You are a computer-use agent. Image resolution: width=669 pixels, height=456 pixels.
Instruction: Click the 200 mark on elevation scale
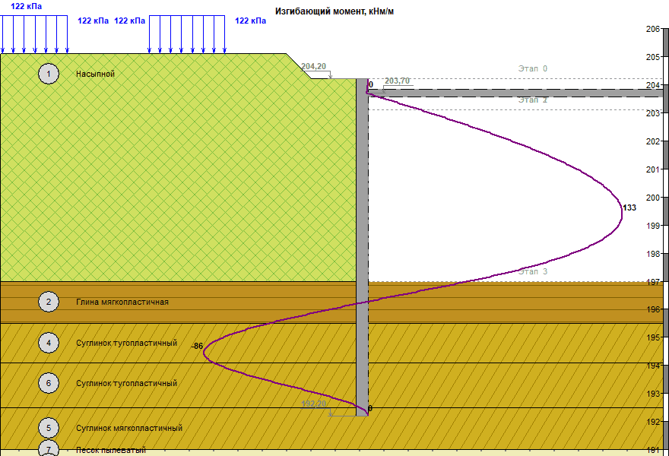click(652, 198)
